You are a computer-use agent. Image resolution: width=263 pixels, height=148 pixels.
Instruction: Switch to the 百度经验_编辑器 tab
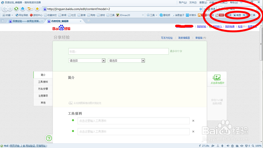click(x=62, y=21)
